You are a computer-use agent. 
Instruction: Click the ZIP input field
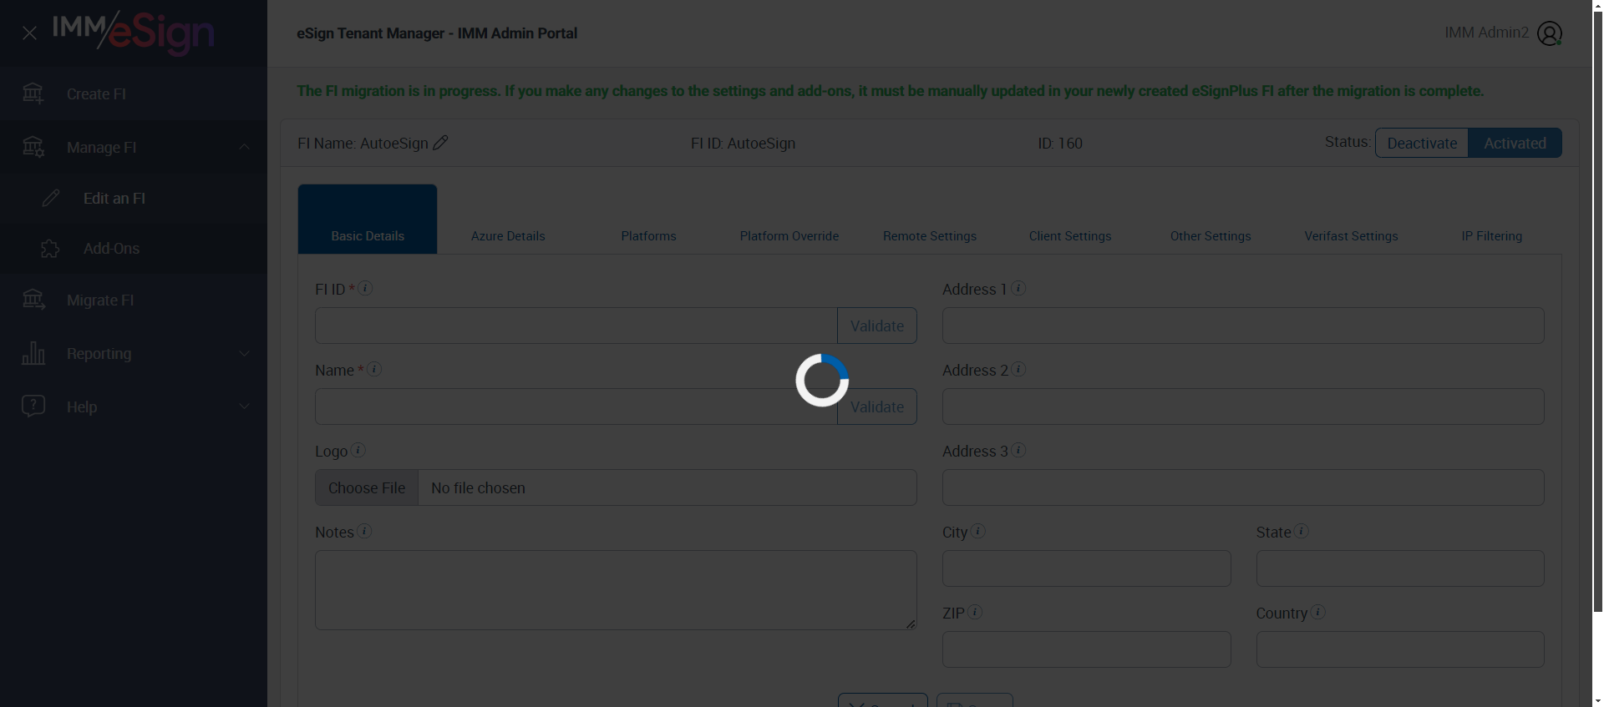(x=1087, y=649)
